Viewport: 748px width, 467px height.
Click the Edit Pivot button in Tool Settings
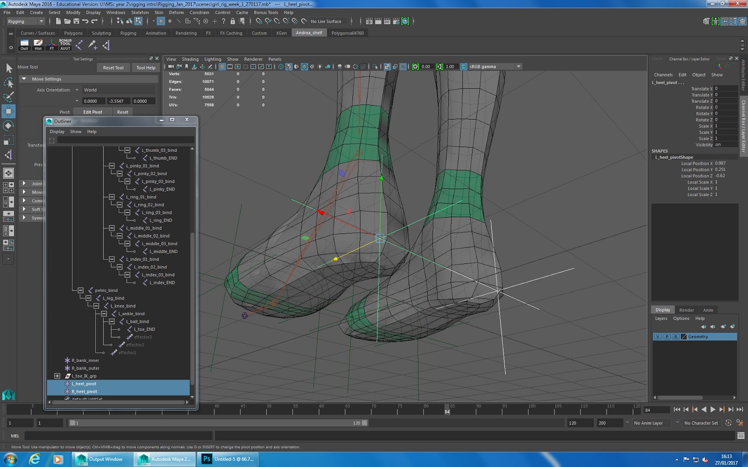click(92, 112)
